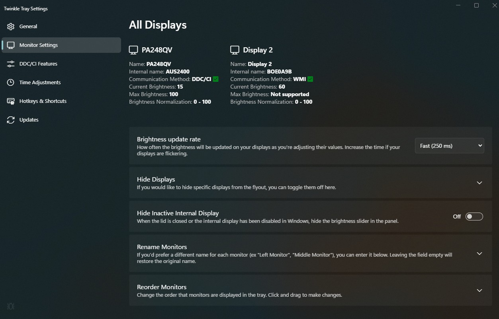
Task: Click the clock icon beside Time Adjustments
Action: [x=11, y=83]
